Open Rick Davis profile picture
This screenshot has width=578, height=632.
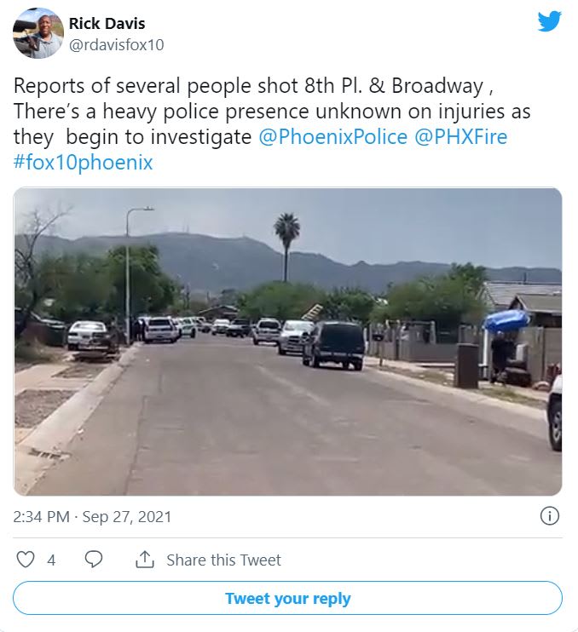pos(38,33)
